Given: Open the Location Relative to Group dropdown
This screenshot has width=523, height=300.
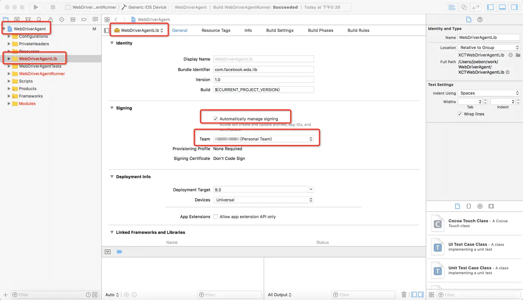Looking at the screenshot, I should coord(489,47).
